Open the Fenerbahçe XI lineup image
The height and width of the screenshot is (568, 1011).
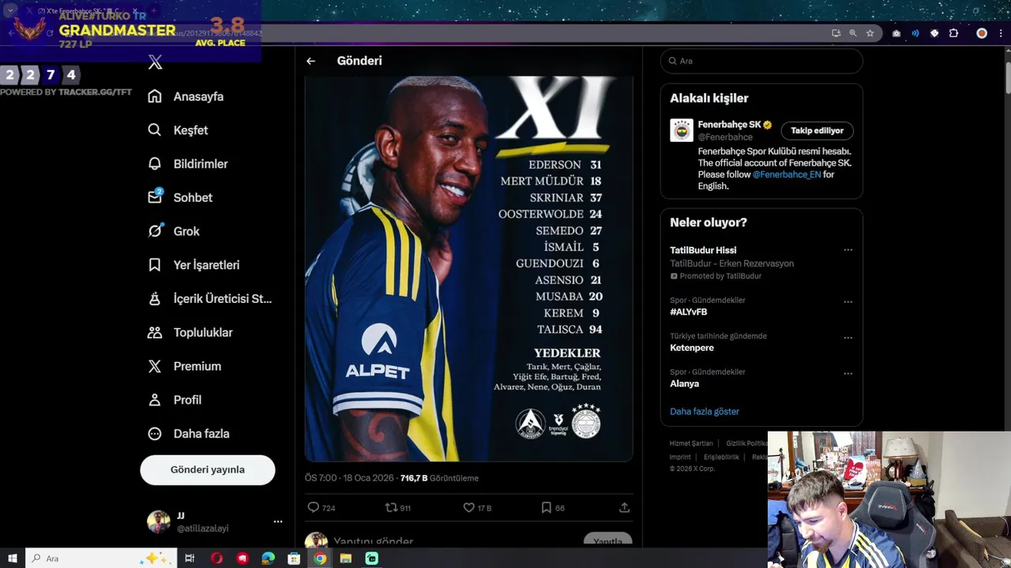[x=469, y=268]
